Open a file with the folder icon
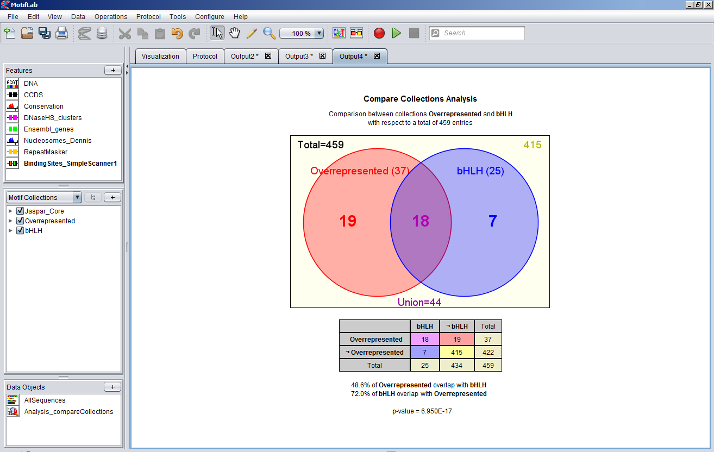The image size is (714, 452). click(x=27, y=33)
